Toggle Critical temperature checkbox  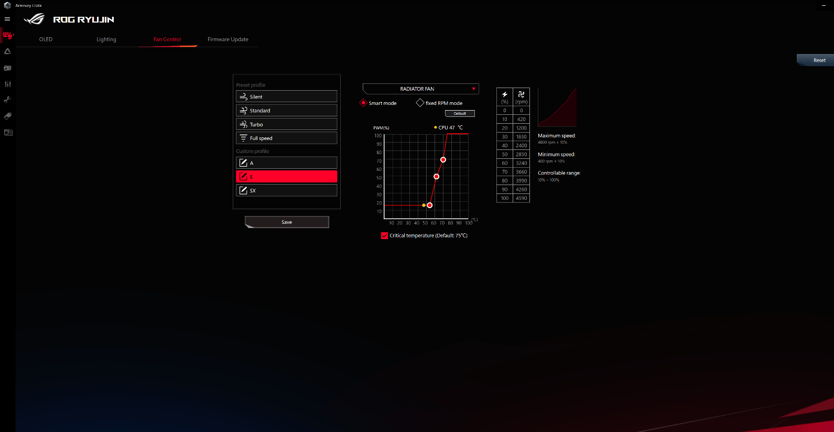(385, 235)
